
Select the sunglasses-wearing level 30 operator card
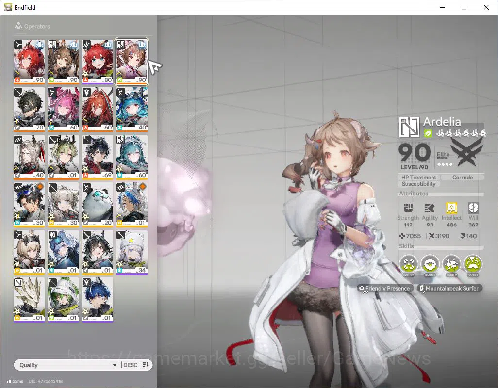click(x=29, y=204)
